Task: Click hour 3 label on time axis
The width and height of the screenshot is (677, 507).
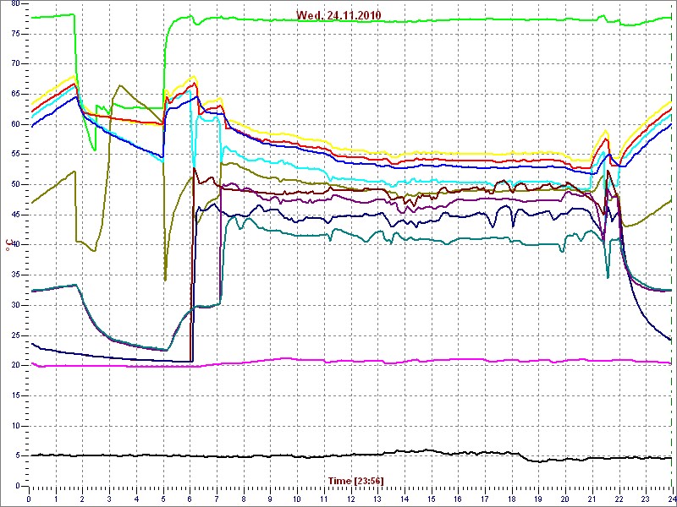Action: click(110, 499)
